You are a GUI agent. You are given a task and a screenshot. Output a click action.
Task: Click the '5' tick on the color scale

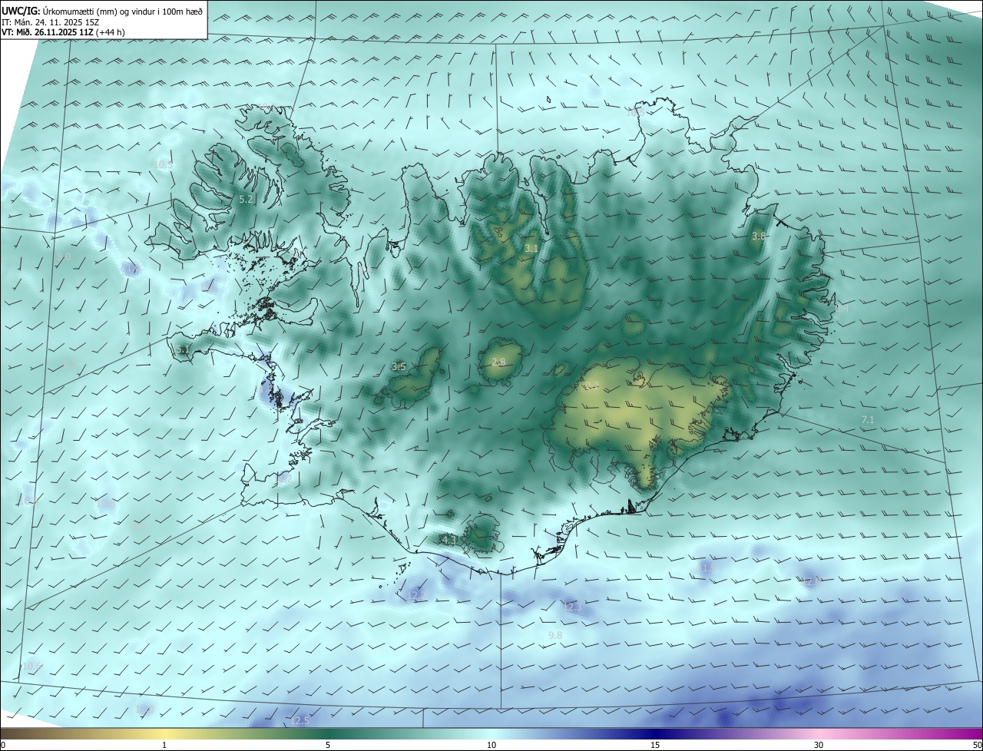[328, 745]
